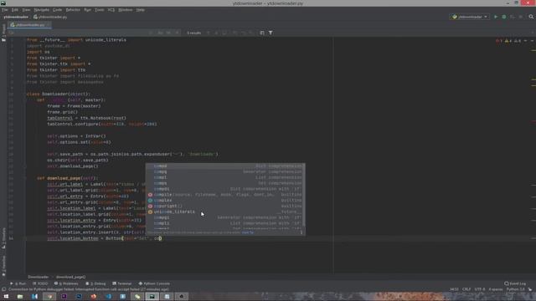Screen dimensions: 536x301
Task: Click the UTF-8 encoding status entry
Action: pyautogui.click(x=480, y=289)
